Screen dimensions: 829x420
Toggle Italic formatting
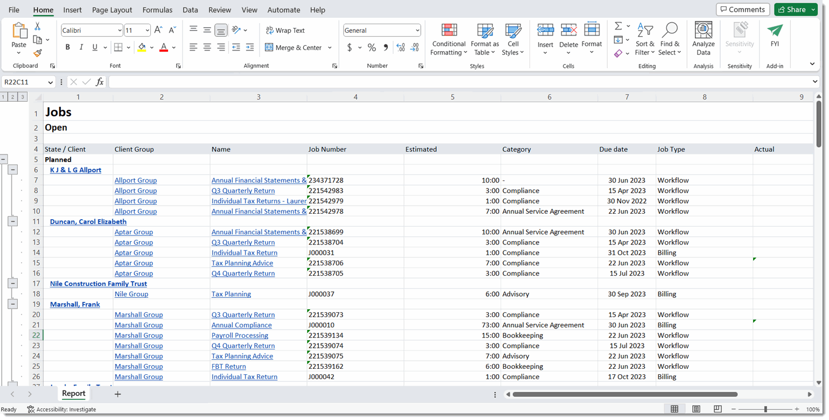tap(81, 47)
